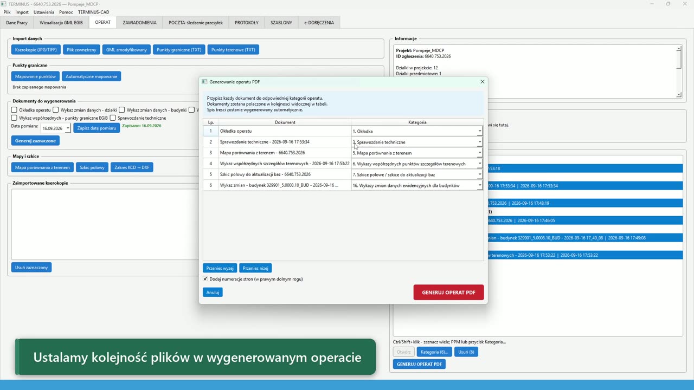Click red GENERUJ OPERAT PDF button in dialog
This screenshot has width=694, height=390.
click(x=448, y=292)
